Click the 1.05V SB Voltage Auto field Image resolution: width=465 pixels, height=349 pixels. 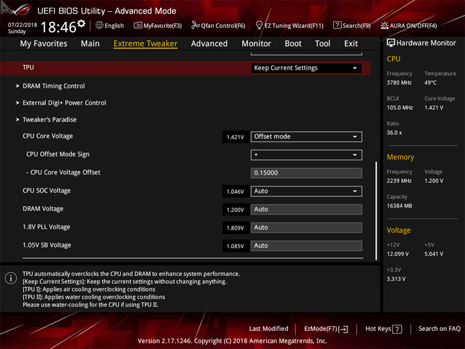306,246
